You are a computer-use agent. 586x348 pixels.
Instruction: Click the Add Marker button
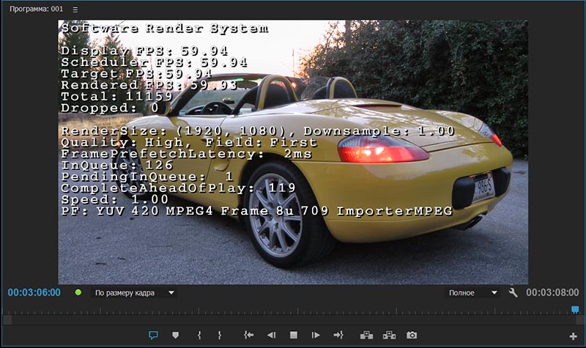point(175,336)
